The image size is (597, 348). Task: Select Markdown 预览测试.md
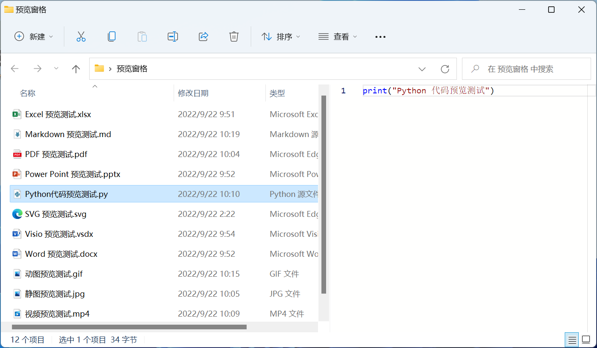click(x=68, y=134)
